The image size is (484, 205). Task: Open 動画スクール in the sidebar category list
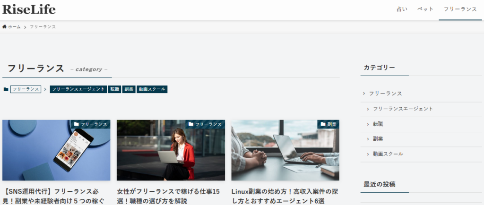pos(388,154)
